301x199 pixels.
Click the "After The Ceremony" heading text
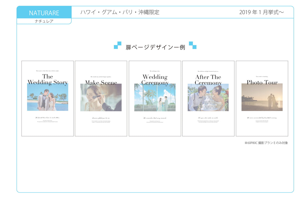(x=208, y=80)
